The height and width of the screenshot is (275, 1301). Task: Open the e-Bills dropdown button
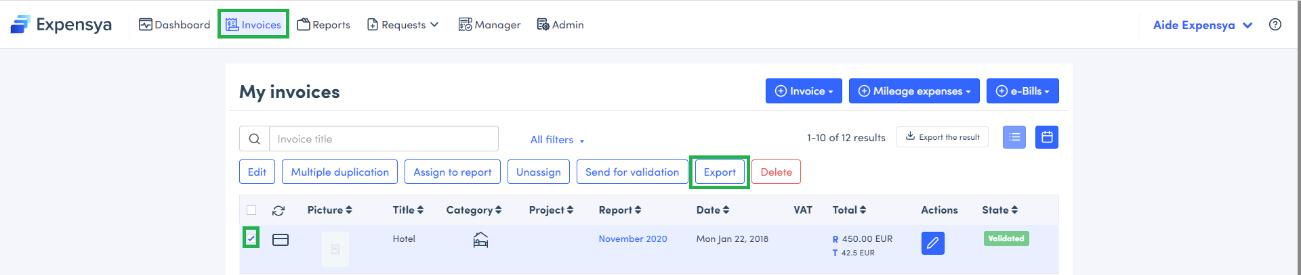coord(1023,91)
